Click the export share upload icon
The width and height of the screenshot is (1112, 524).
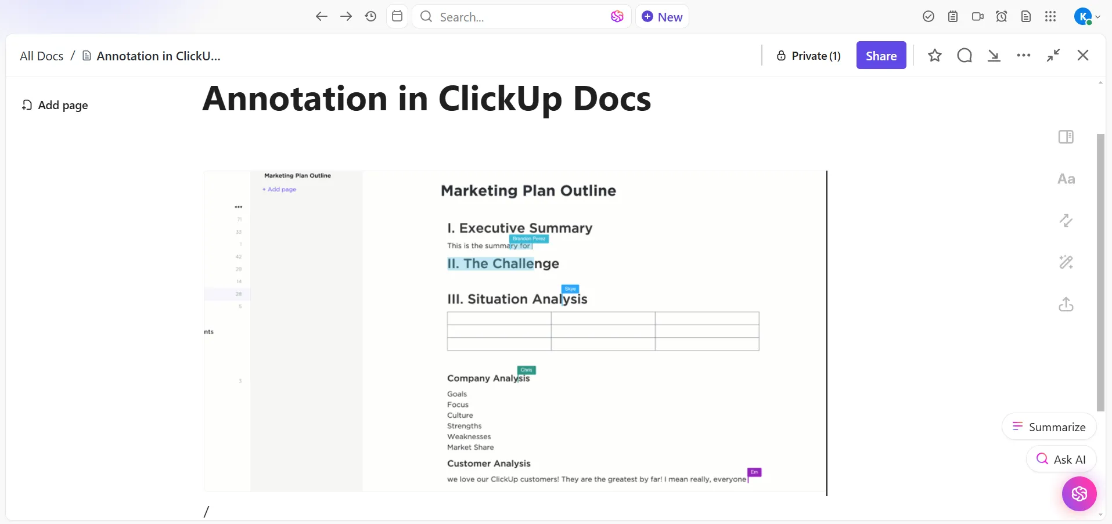[x=1066, y=304]
